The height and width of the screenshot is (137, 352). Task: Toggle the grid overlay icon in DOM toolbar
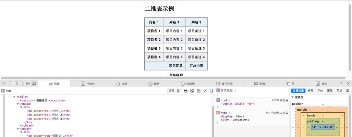click(x=198, y=90)
